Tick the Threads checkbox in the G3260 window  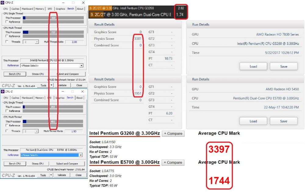tap(7, 42)
